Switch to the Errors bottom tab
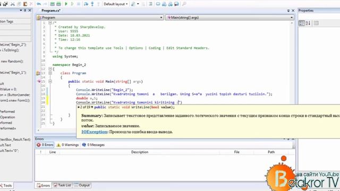 point(43,185)
